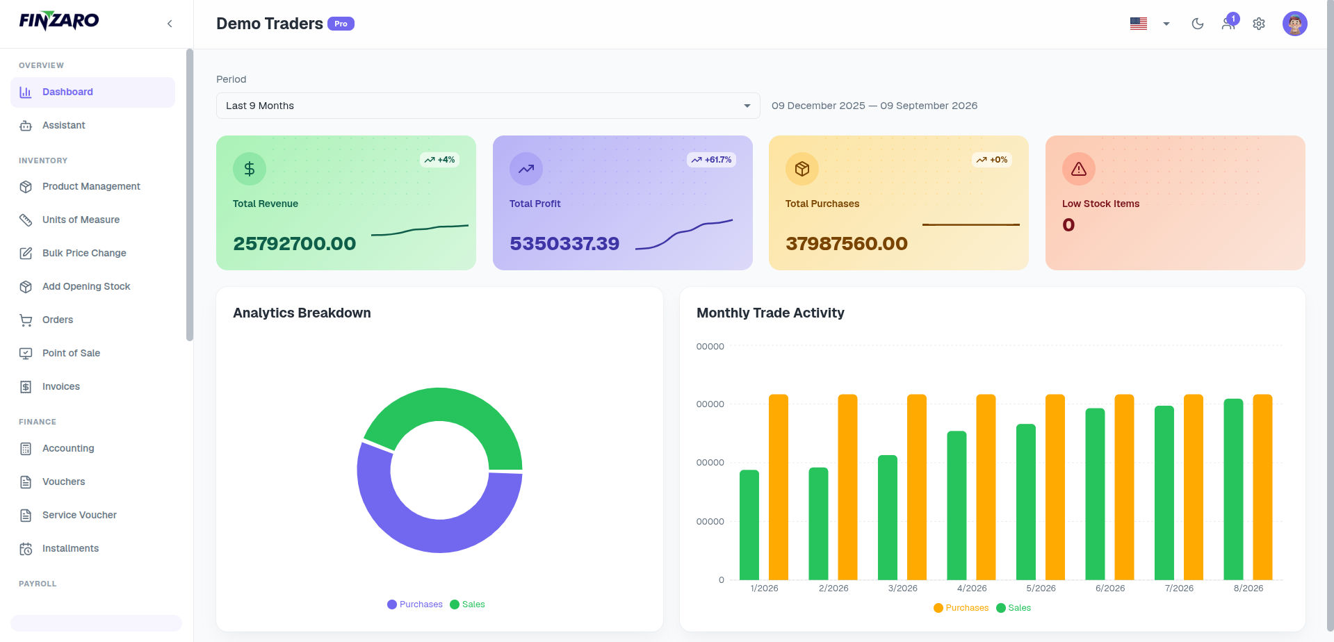Click the Orders cart icon

[x=26, y=320]
